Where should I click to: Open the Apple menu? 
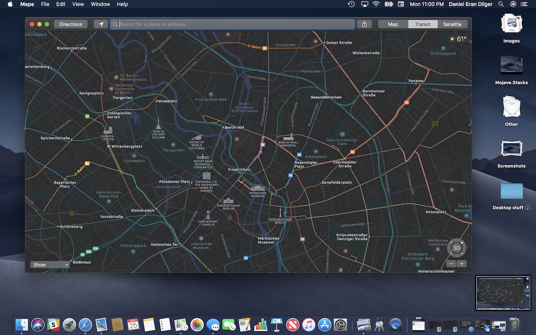10,4
